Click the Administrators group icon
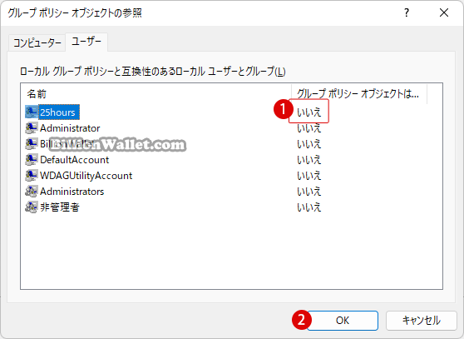This screenshot has width=464, height=339. 32,191
